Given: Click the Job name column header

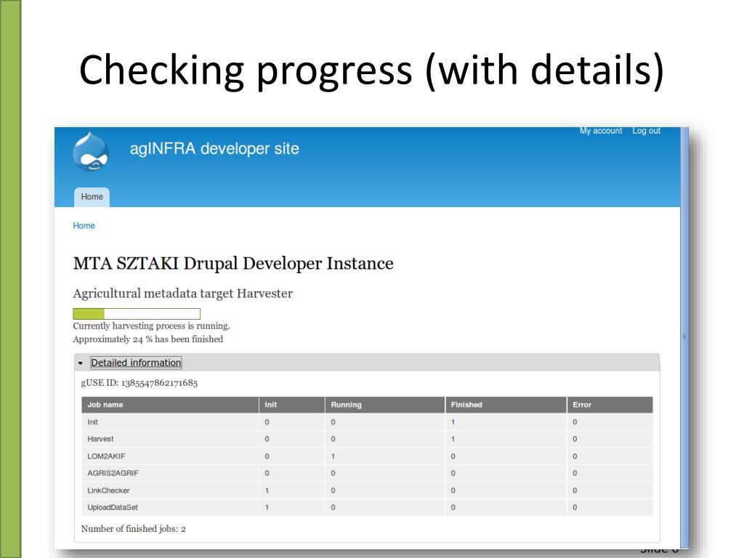Looking at the screenshot, I should 170,405.
